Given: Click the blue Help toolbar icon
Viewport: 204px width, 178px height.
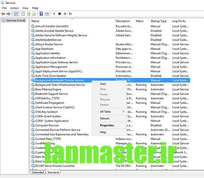Looking at the screenshot, I should (41, 14).
